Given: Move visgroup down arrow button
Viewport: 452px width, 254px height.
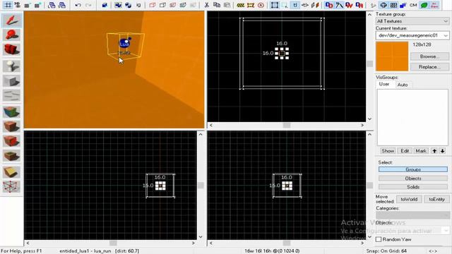Looking at the screenshot, I should click(443, 151).
